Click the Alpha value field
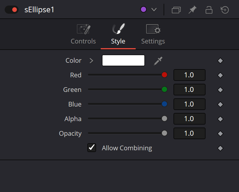The width and height of the screenshot is (239, 192). pos(190,119)
